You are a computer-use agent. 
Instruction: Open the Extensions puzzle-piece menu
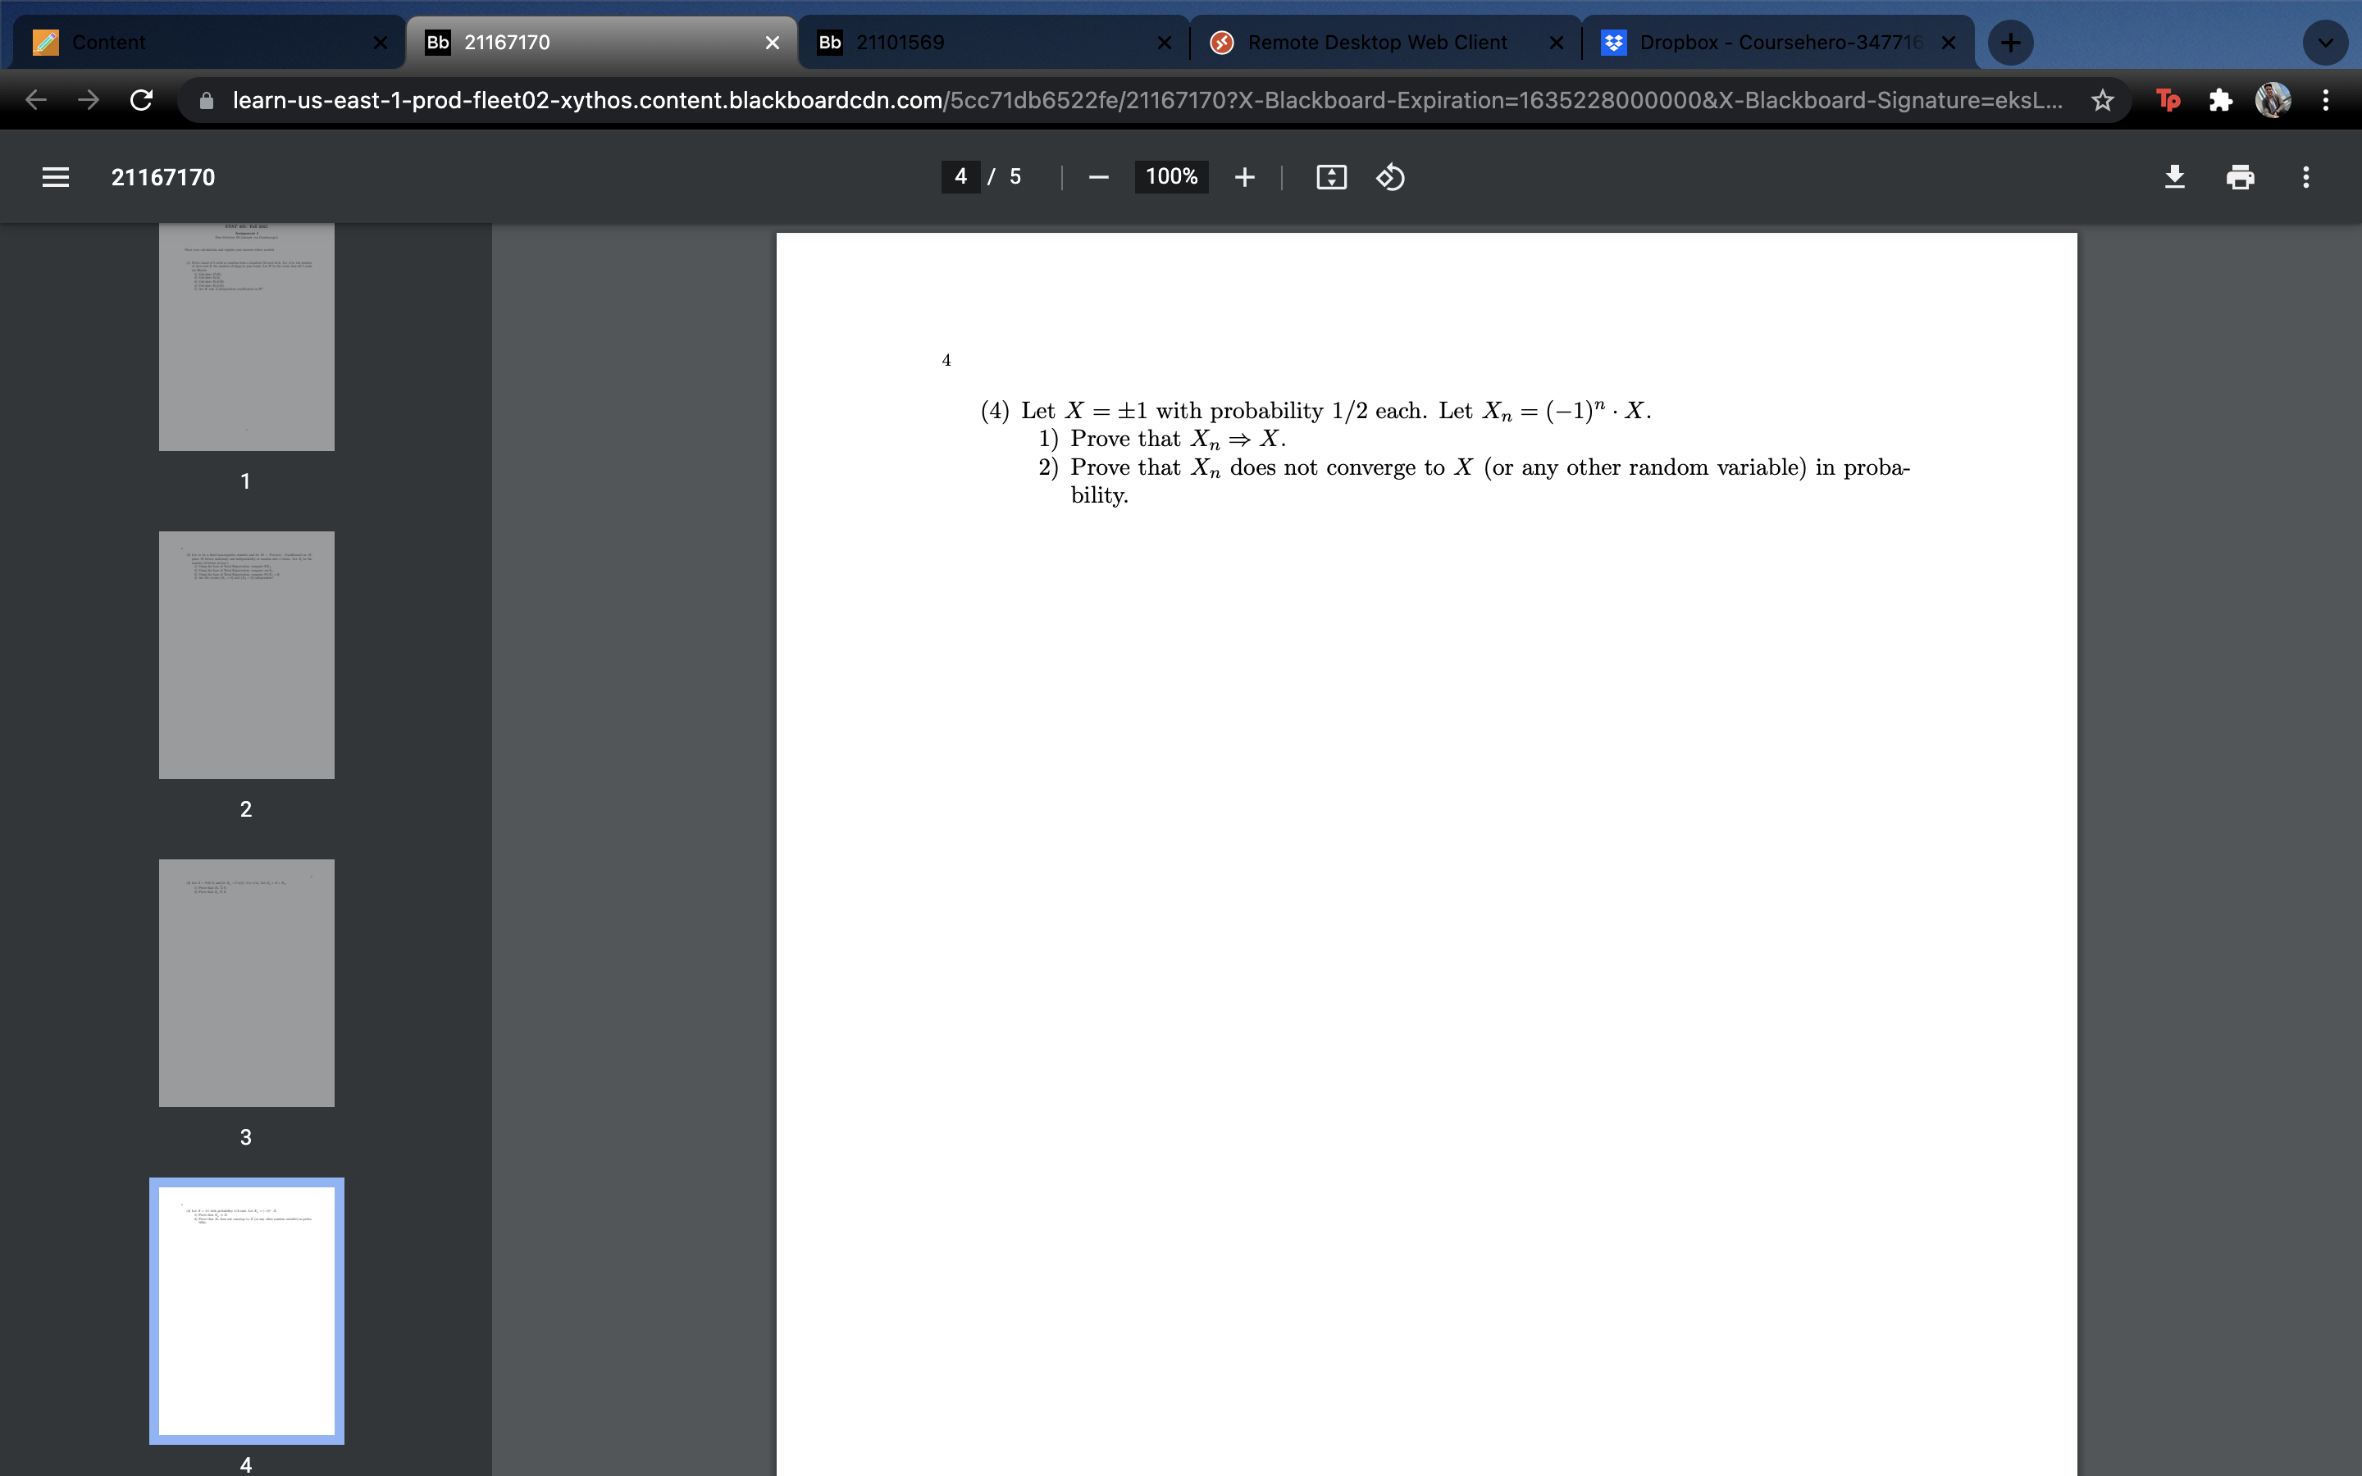[x=2222, y=99]
